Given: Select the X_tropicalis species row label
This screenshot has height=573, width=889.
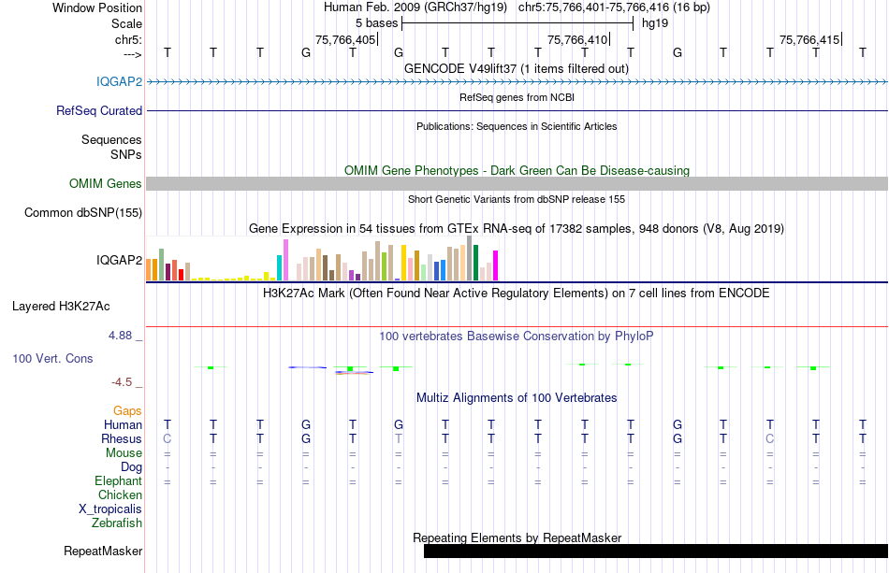Looking at the screenshot, I should [110, 509].
